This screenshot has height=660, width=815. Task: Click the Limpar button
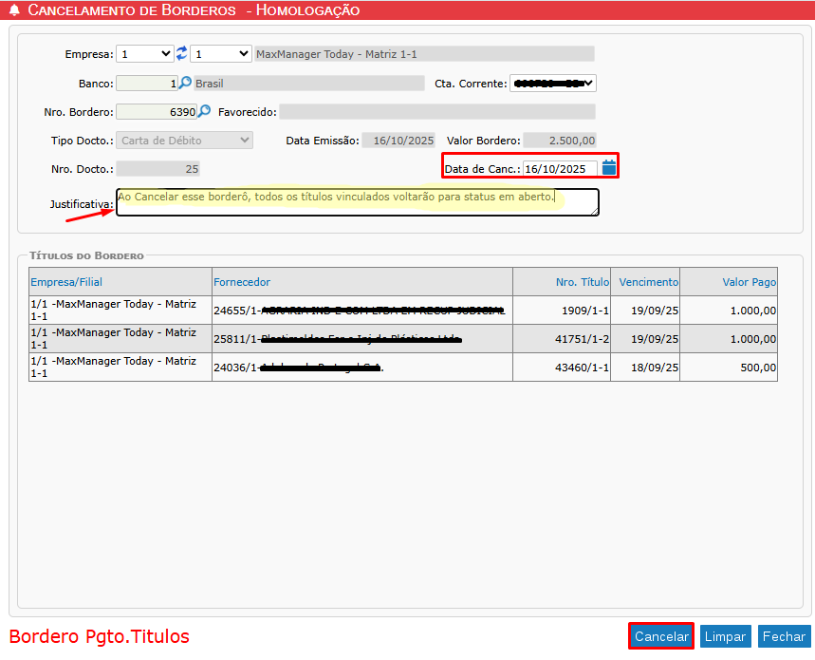click(725, 636)
